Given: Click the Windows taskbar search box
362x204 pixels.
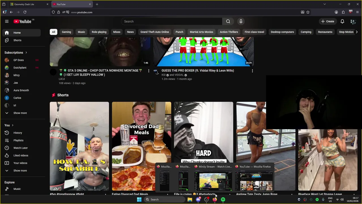Looking at the screenshot, I should coord(165,199).
